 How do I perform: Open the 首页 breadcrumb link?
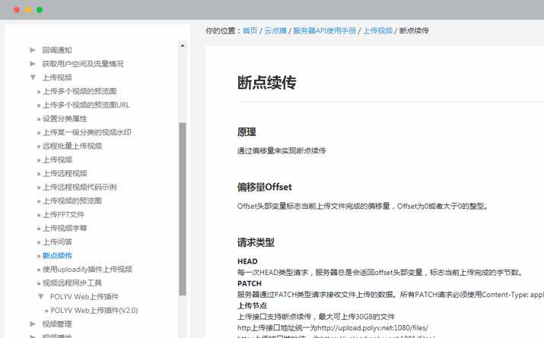point(250,31)
